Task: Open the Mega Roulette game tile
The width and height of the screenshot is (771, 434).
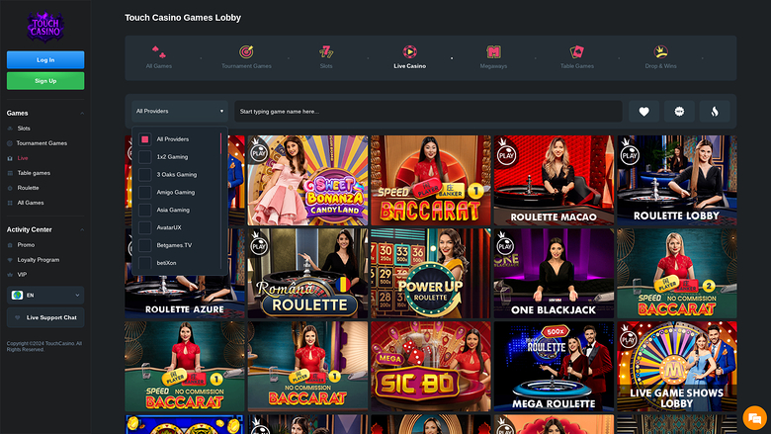Action: (554, 366)
